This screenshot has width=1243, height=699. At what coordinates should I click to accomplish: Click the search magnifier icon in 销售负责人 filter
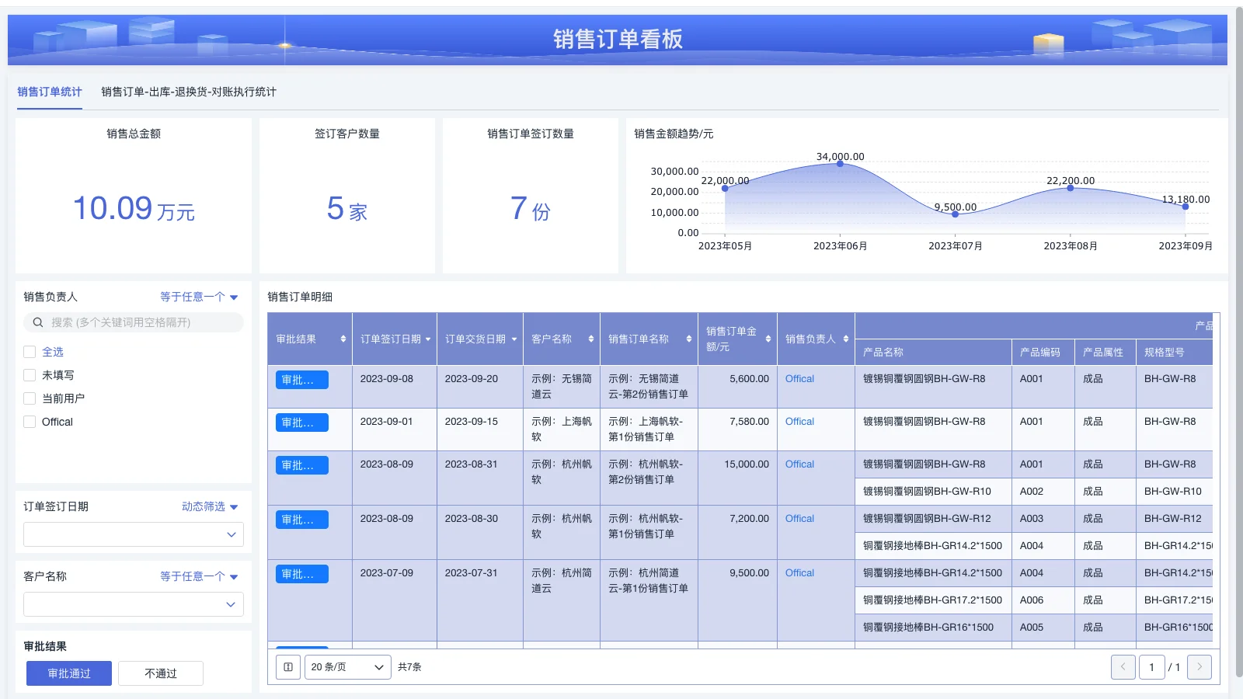click(37, 322)
